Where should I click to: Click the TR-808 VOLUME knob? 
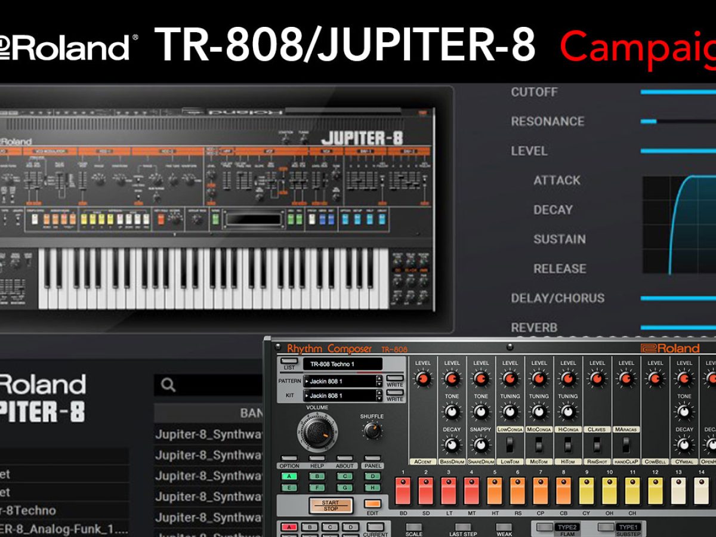(x=317, y=432)
